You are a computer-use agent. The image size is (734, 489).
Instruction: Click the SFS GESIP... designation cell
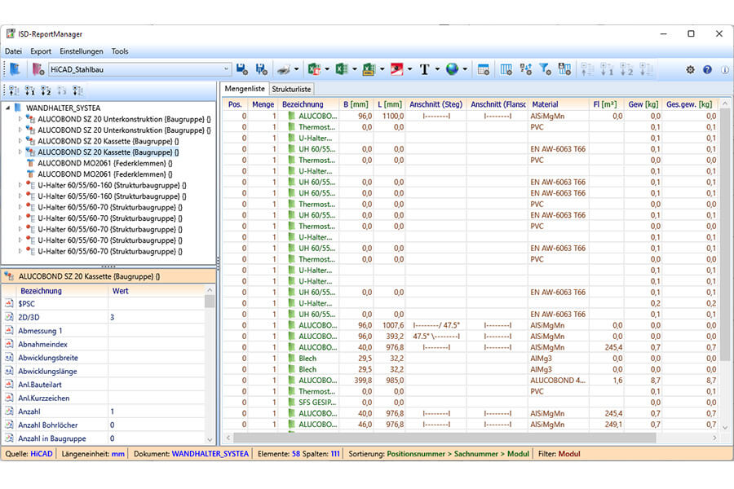(317, 403)
